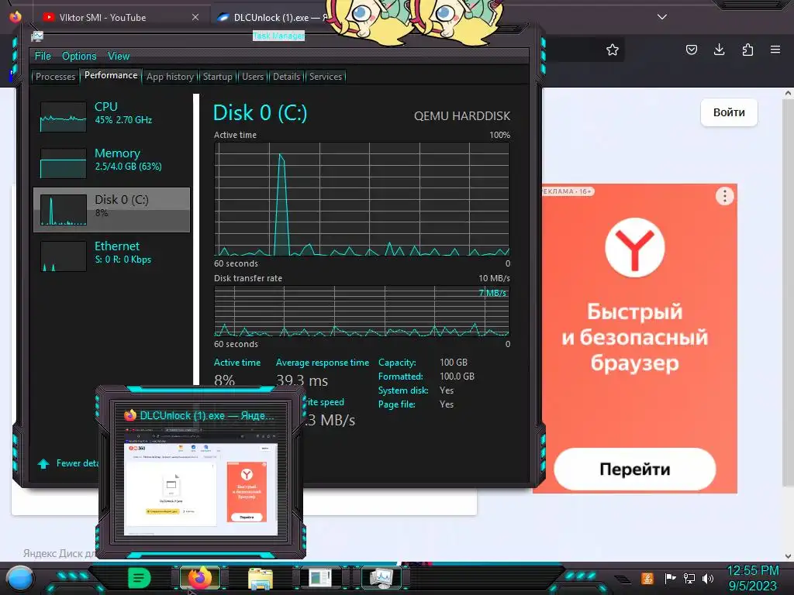The height and width of the screenshot is (595, 794).
Task: Click the Formatted value 100.0 GB
Action: (457, 377)
